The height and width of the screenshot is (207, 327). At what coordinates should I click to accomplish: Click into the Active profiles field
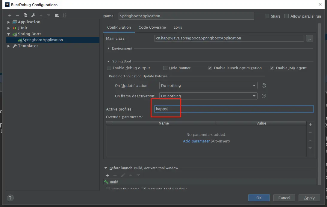coord(234,109)
